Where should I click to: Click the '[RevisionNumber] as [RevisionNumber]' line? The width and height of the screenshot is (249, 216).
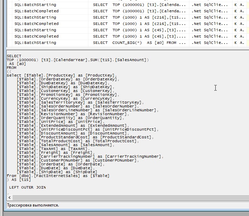click(x=73, y=114)
